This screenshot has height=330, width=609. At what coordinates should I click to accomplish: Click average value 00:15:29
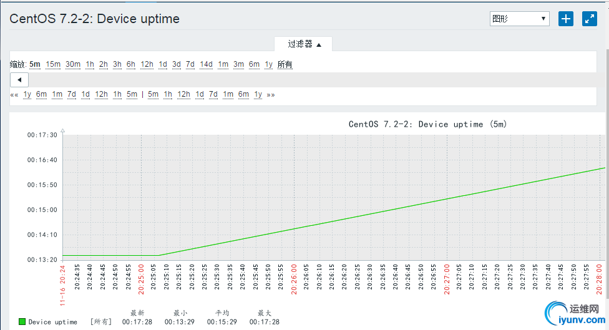pyautogui.click(x=222, y=322)
